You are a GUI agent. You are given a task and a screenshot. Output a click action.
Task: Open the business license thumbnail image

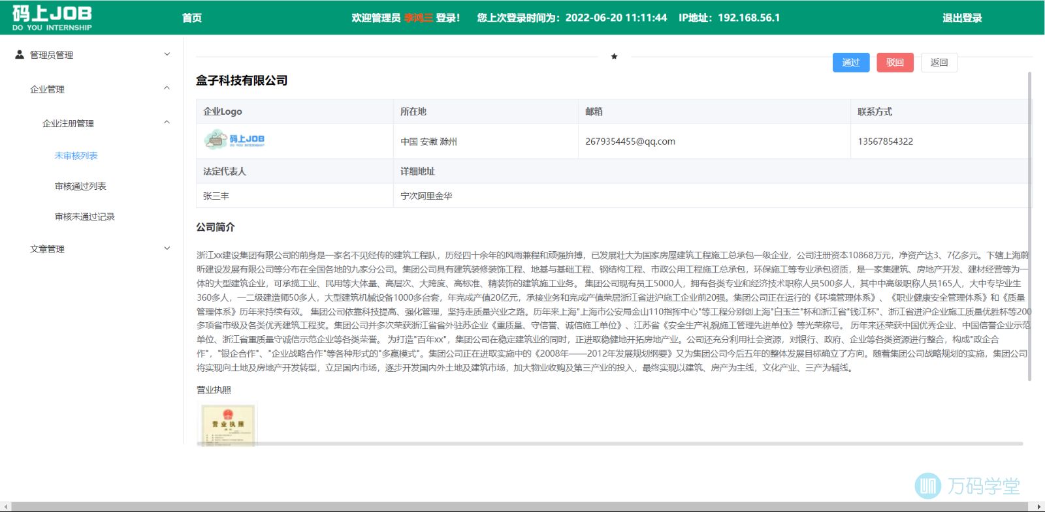[x=228, y=425]
